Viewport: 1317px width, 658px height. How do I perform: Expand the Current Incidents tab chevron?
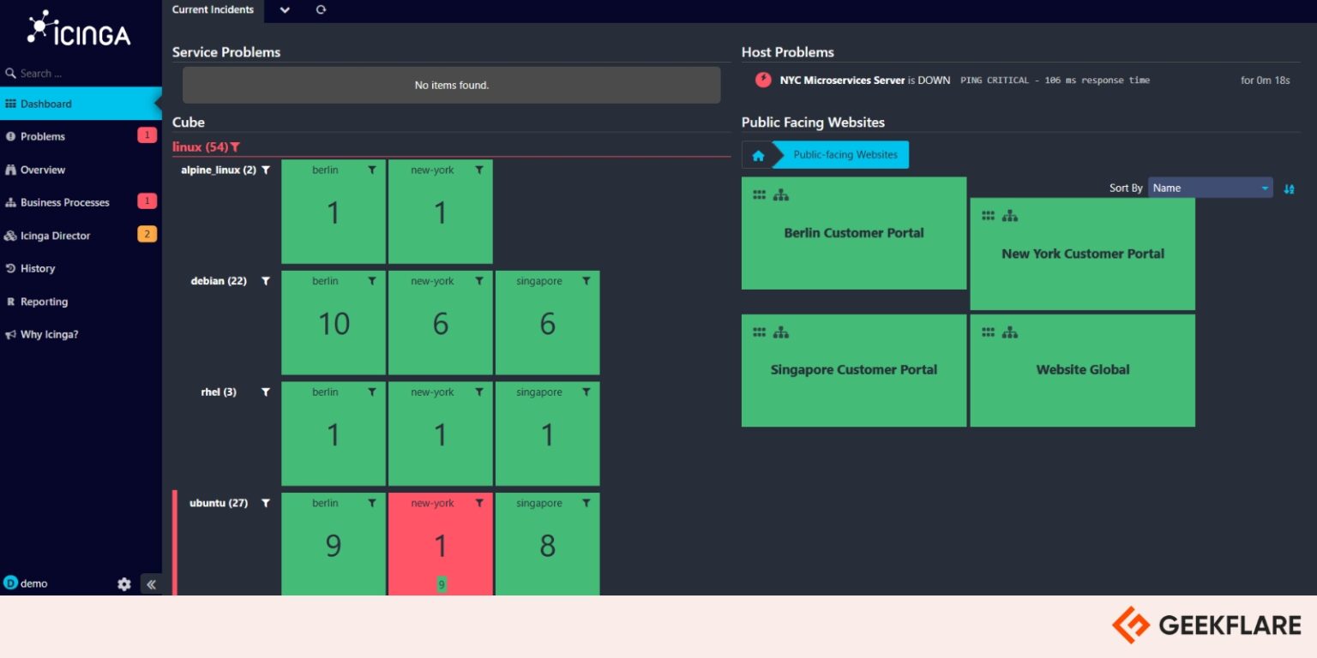point(284,11)
